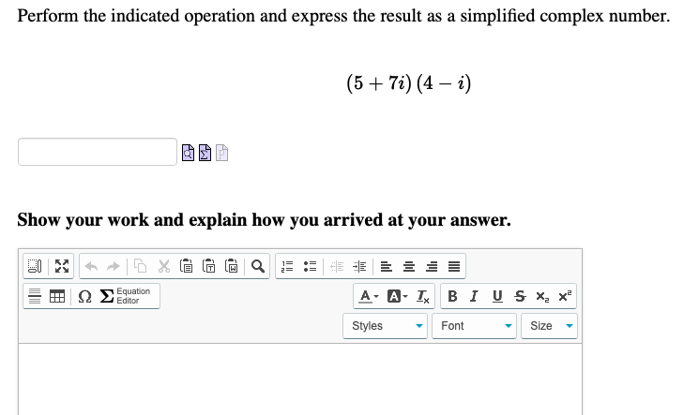
Task: Click Paste from Word icon
Action: pos(232,266)
